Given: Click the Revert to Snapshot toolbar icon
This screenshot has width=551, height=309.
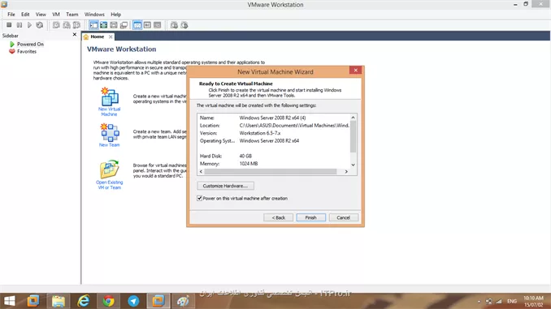Looking at the screenshot, I should pos(67,25).
